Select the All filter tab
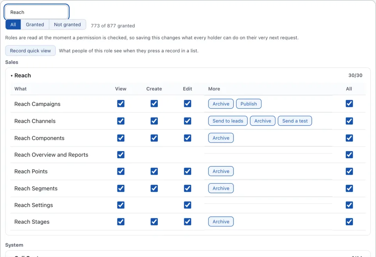The height and width of the screenshot is (257, 376). coord(13,24)
